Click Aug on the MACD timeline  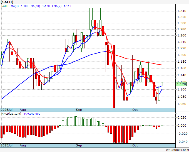tap(23, 145)
